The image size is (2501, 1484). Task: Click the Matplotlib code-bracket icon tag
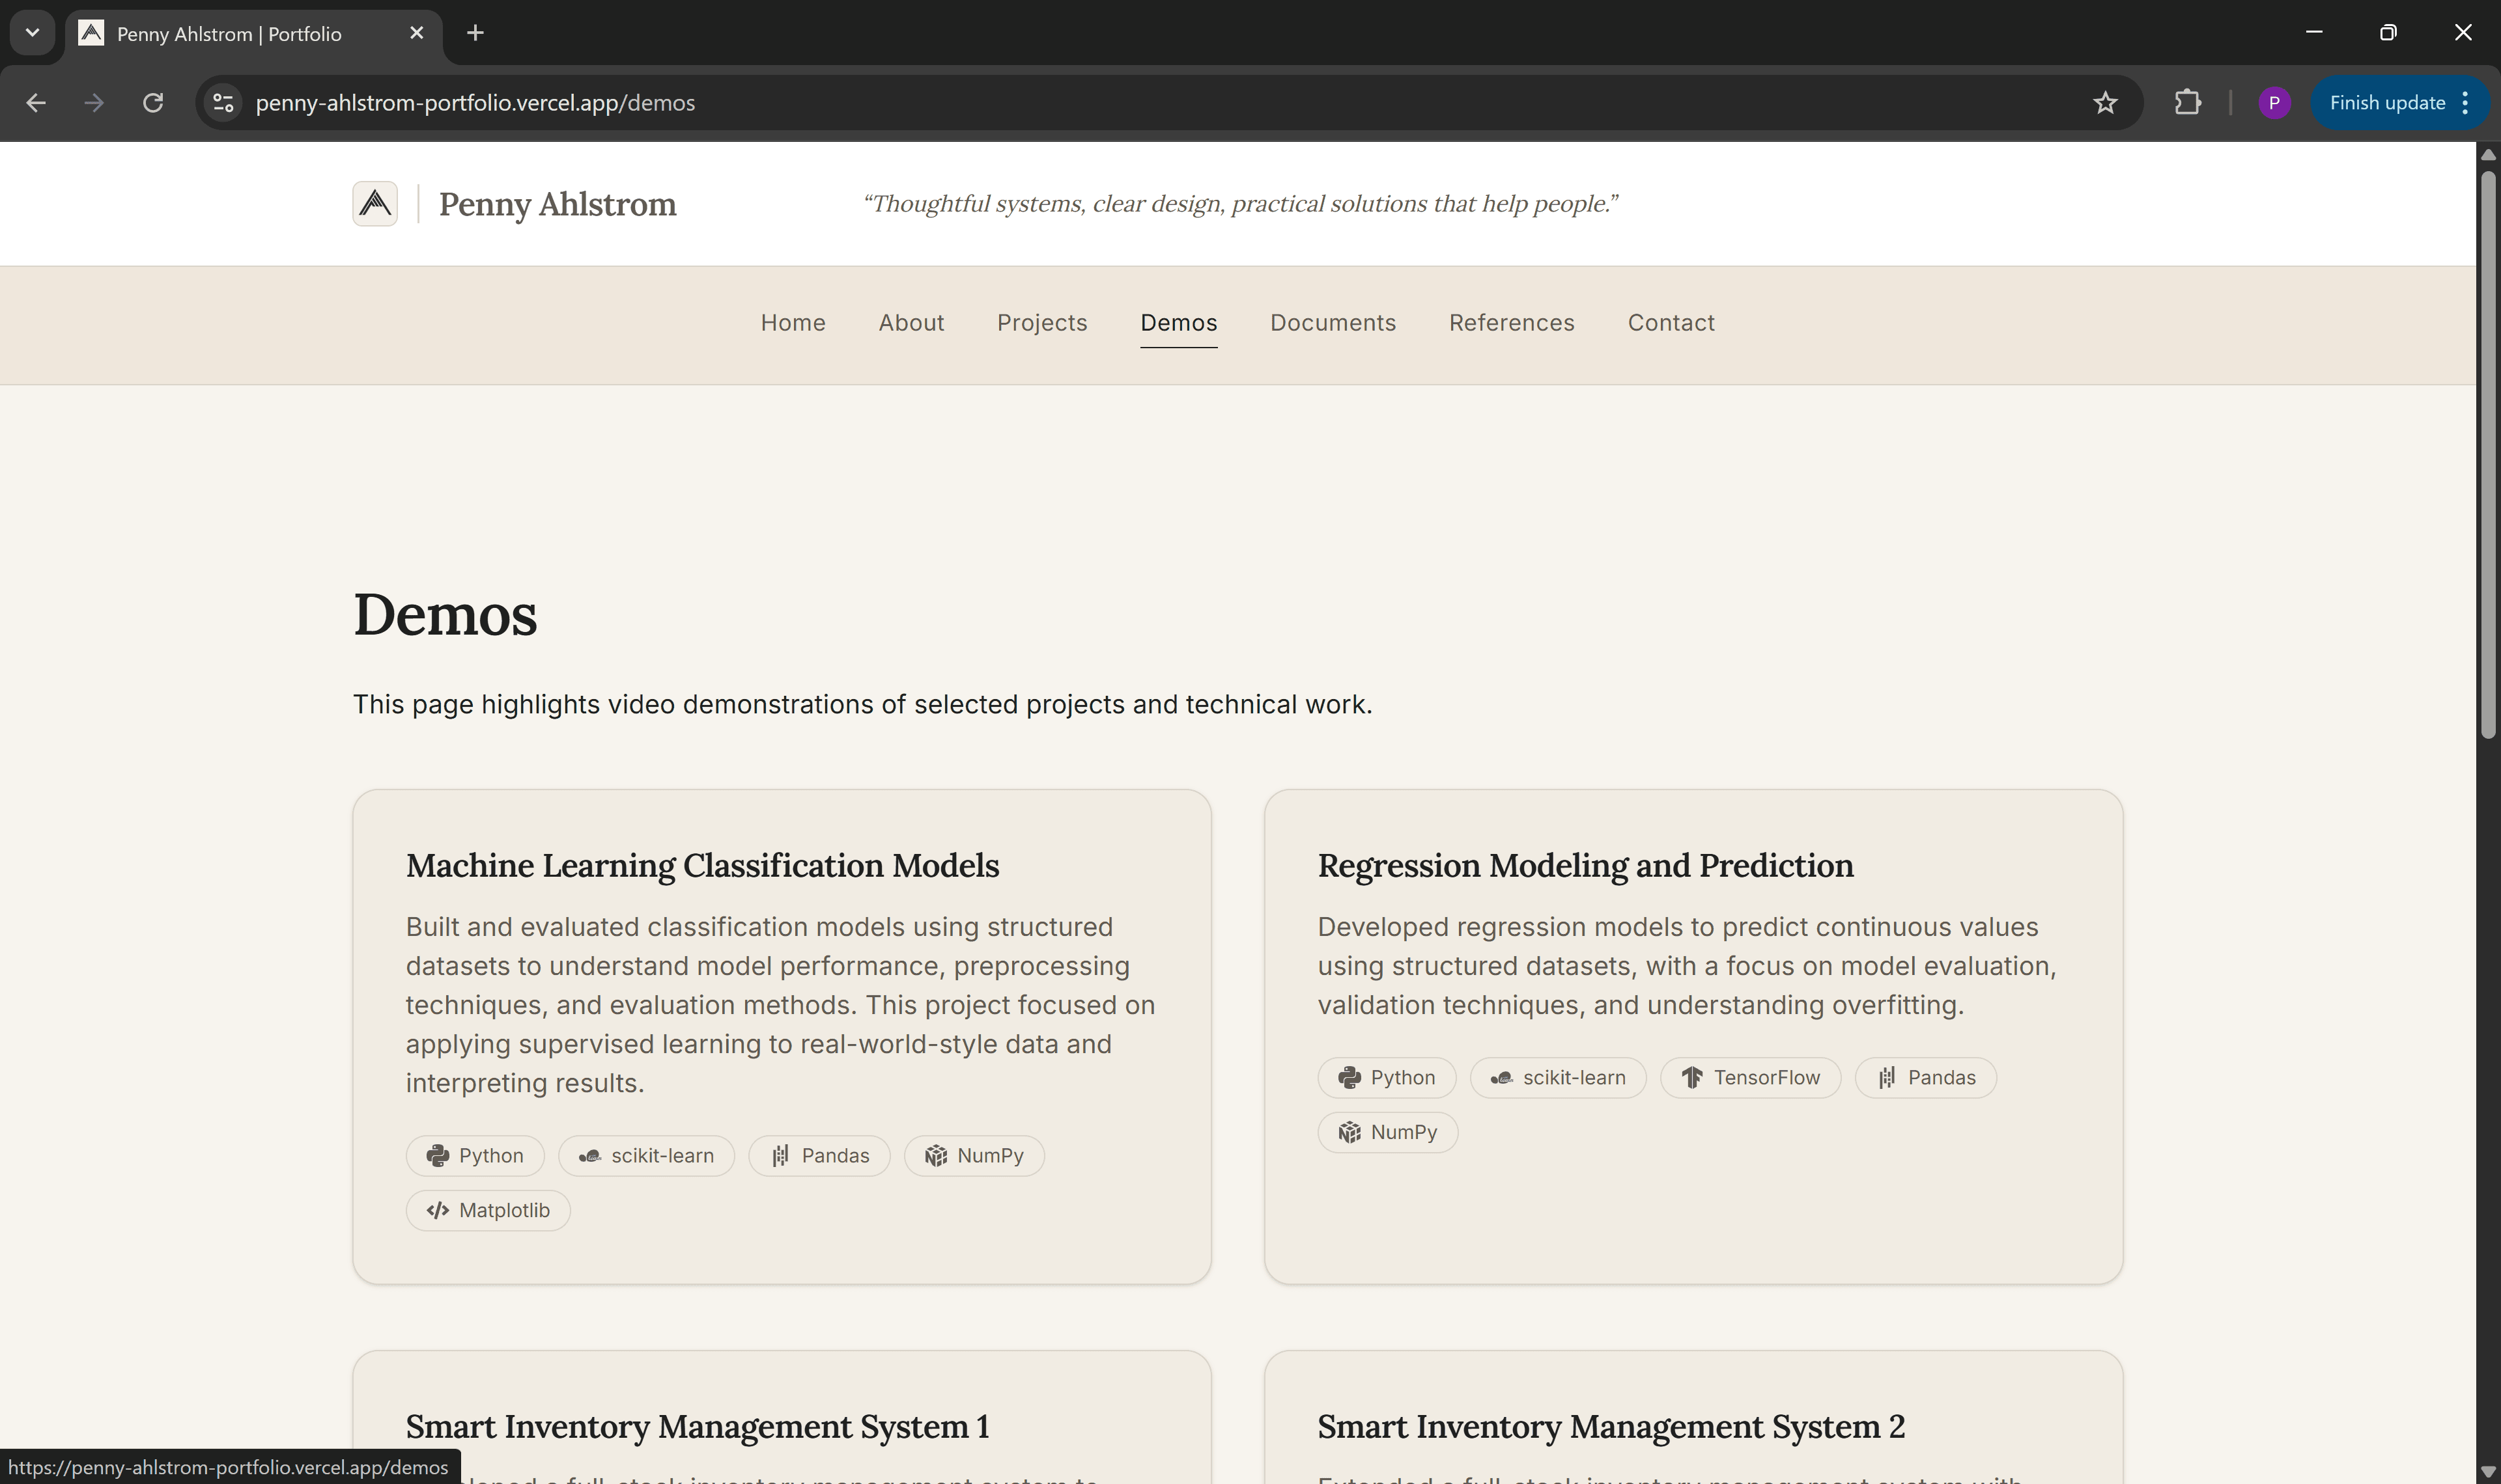coord(437,1209)
